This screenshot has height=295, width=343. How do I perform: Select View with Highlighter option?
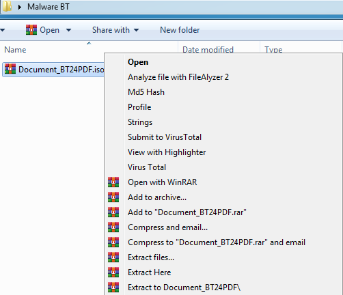pyautogui.click(x=167, y=152)
